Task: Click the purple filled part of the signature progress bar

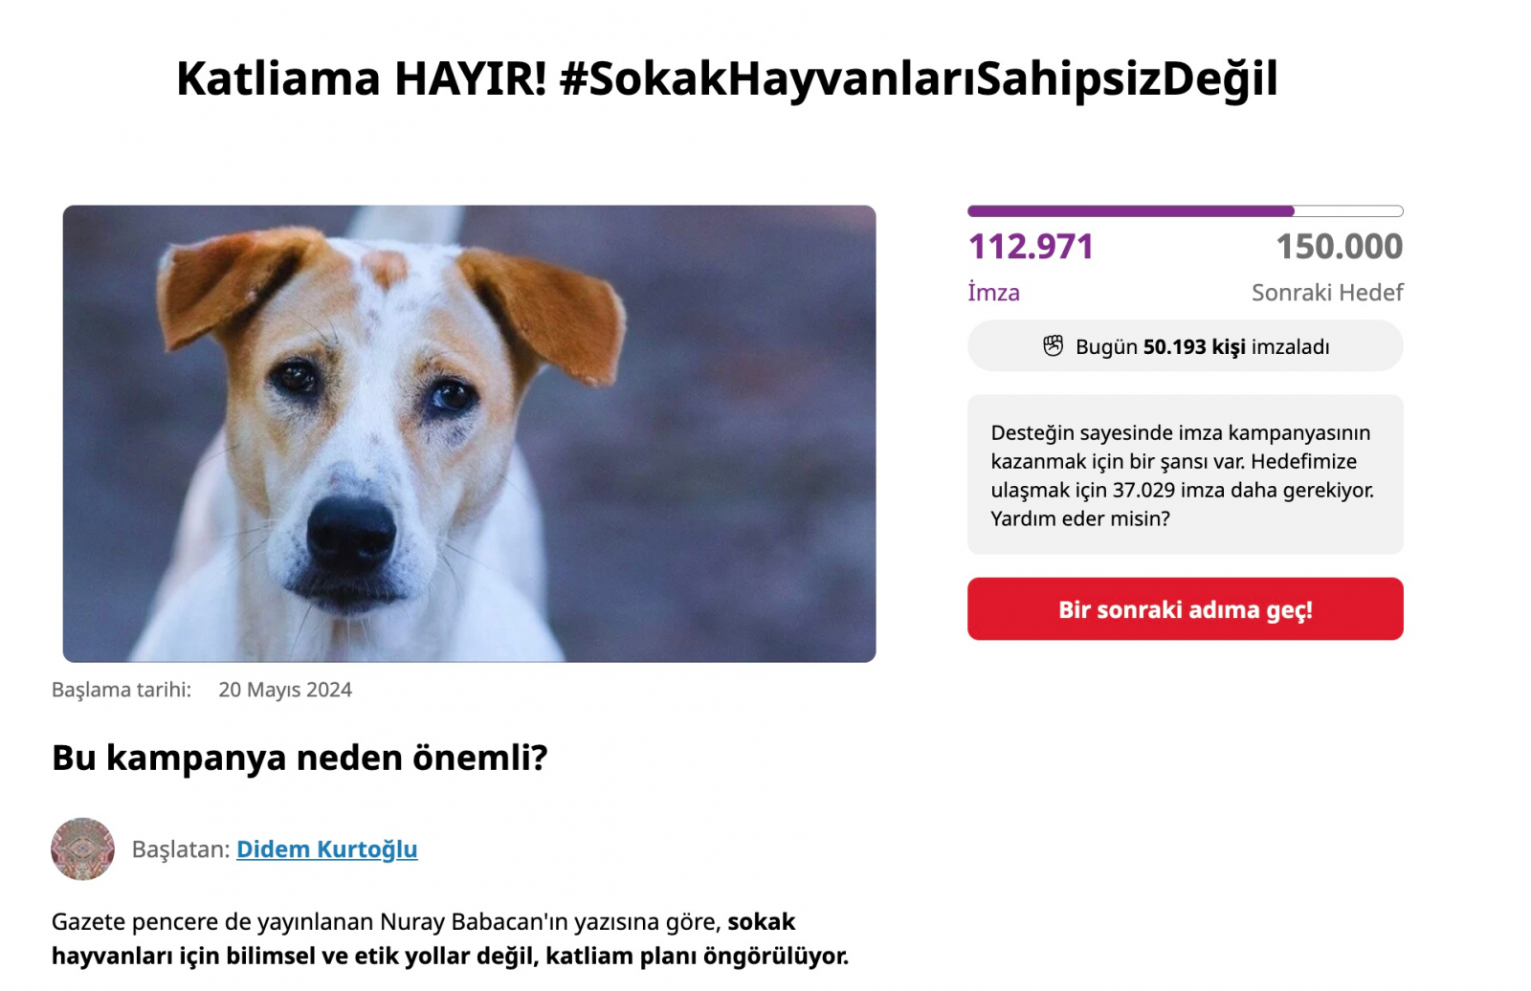Action: [1130, 210]
